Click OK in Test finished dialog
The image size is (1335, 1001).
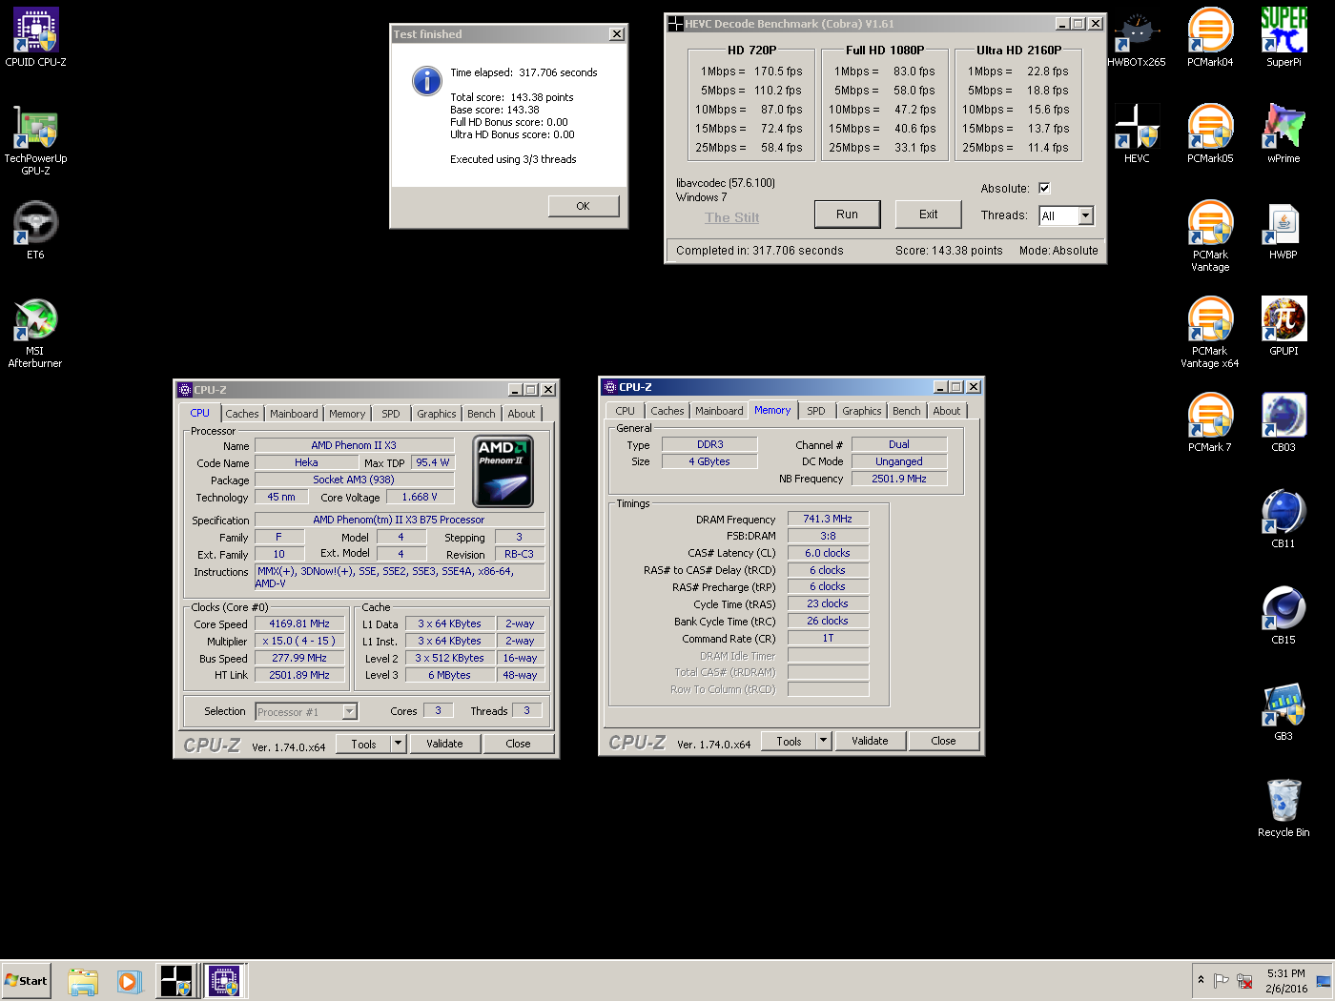584,206
